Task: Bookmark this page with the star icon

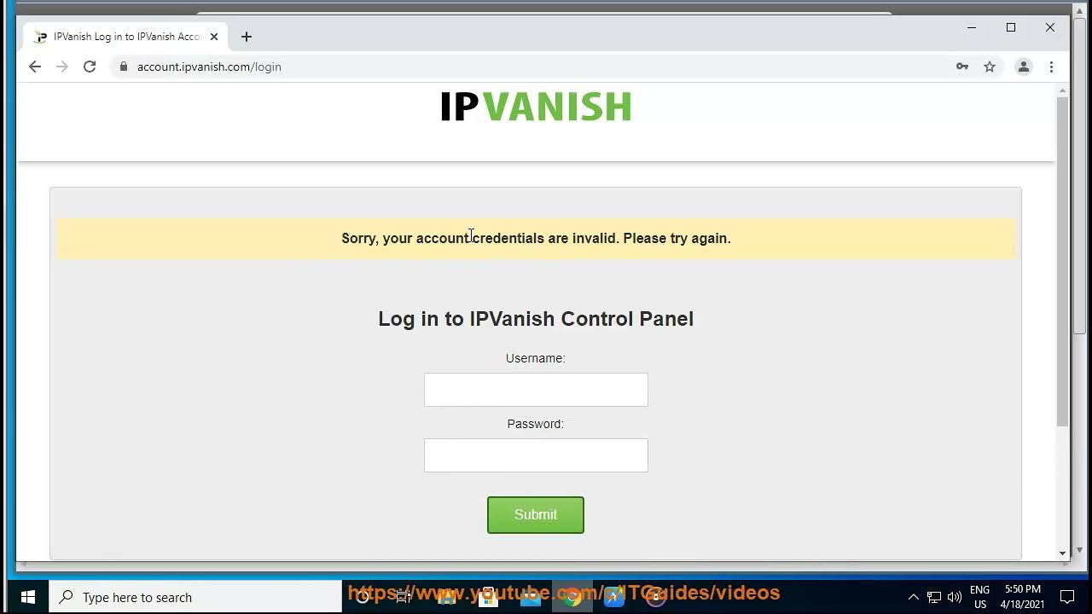Action: (x=990, y=67)
